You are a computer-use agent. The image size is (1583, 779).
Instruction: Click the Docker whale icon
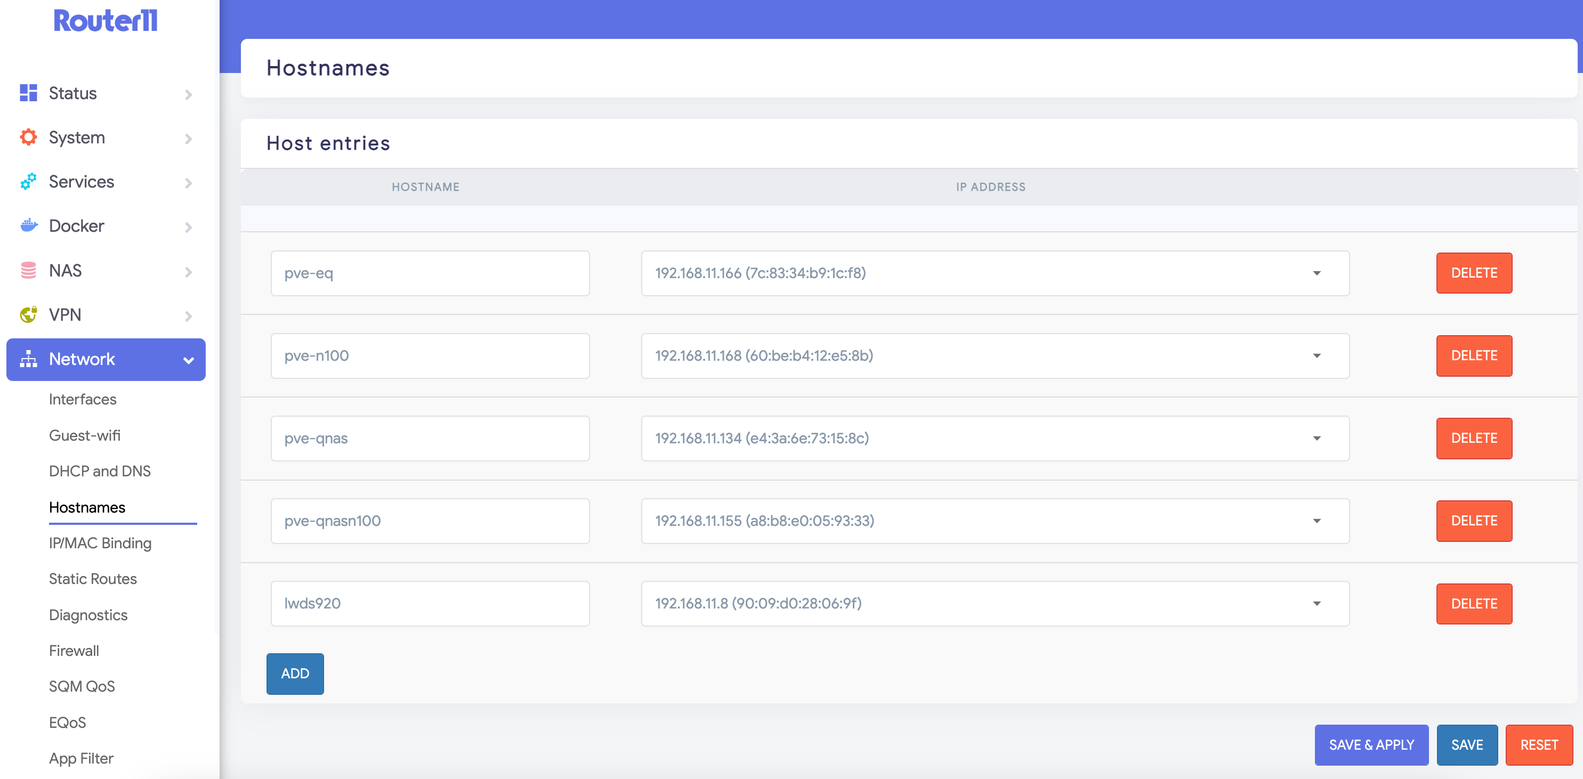tap(28, 226)
